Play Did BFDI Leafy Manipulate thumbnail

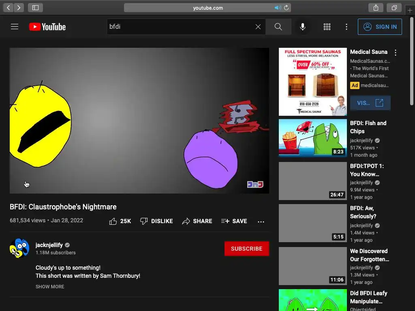coord(313,300)
